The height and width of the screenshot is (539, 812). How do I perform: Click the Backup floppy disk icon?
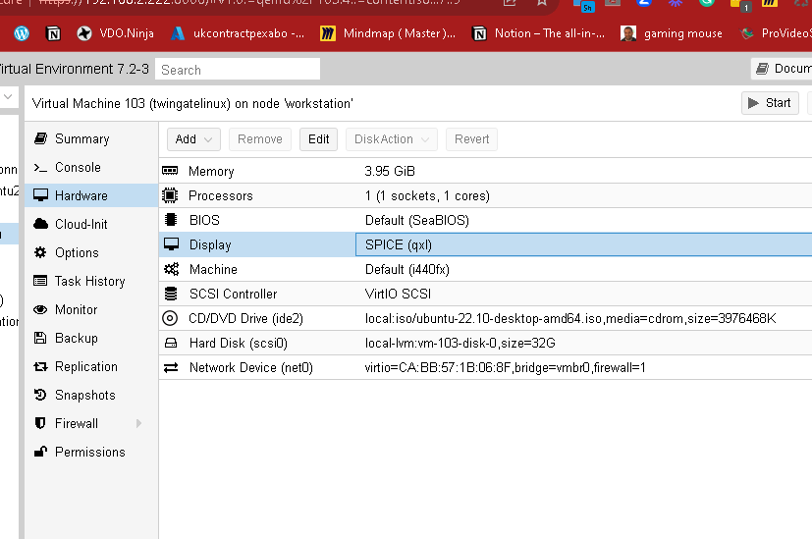pyautogui.click(x=40, y=338)
